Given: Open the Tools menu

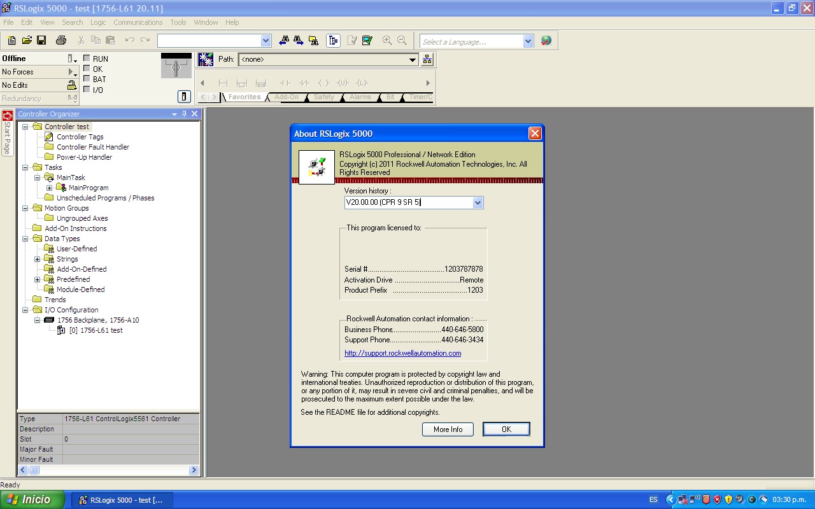Looking at the screenshot, I should coord(178,22).
